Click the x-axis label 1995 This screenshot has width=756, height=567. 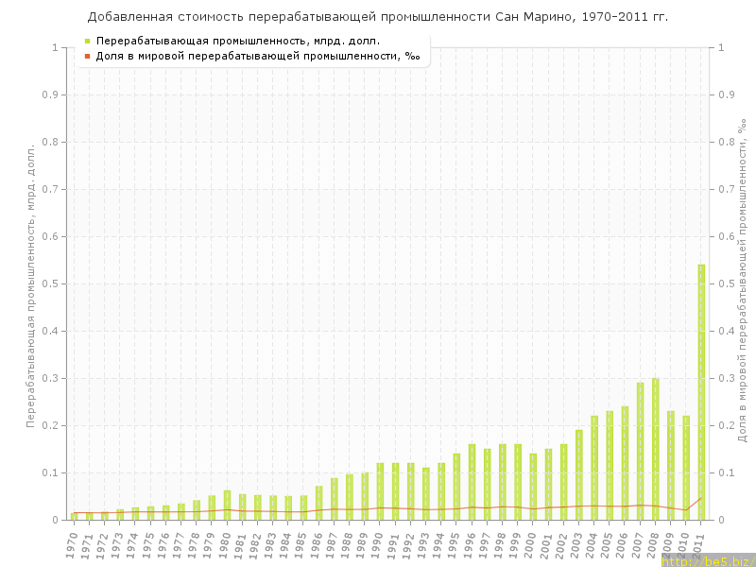pyautogui.click(x=455, y=545)
